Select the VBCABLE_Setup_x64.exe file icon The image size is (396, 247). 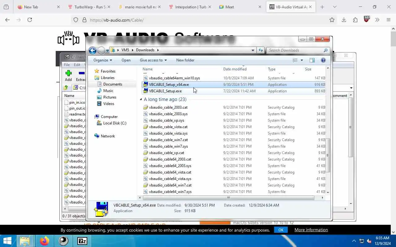(146, 85)
